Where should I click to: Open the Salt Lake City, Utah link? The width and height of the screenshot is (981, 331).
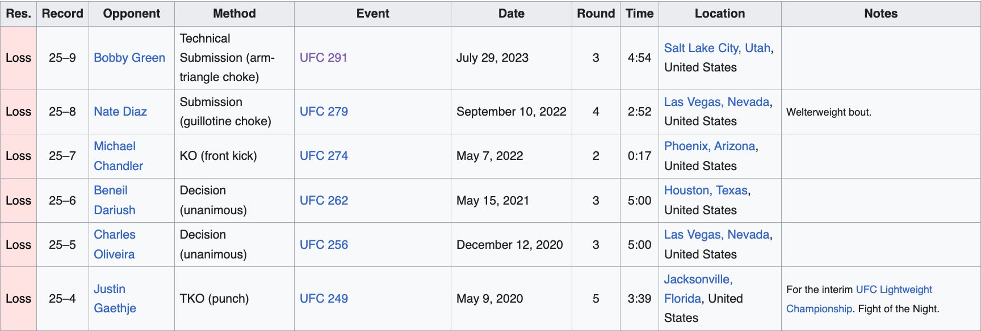coord(717,48)
